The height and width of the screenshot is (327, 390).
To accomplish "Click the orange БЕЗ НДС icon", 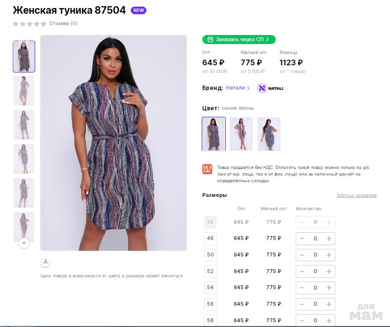I will [x=207, y=169].
